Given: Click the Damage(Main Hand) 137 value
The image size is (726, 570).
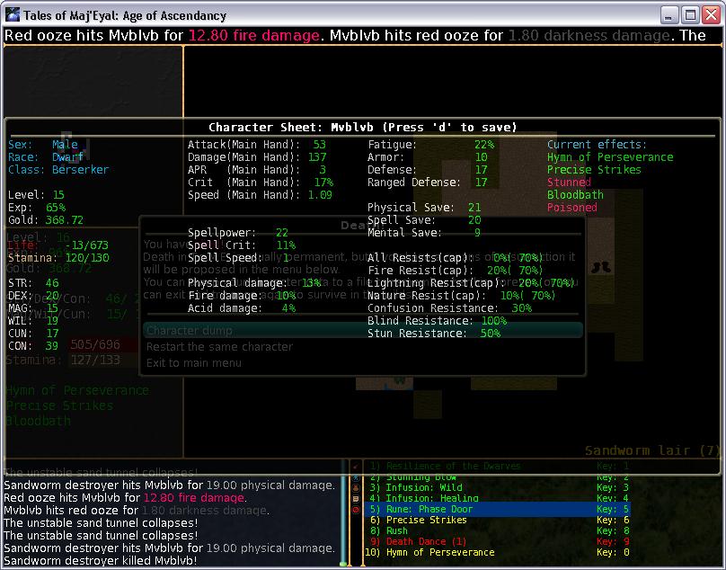Looking at the screenshot, I should (x=317, y=157).
